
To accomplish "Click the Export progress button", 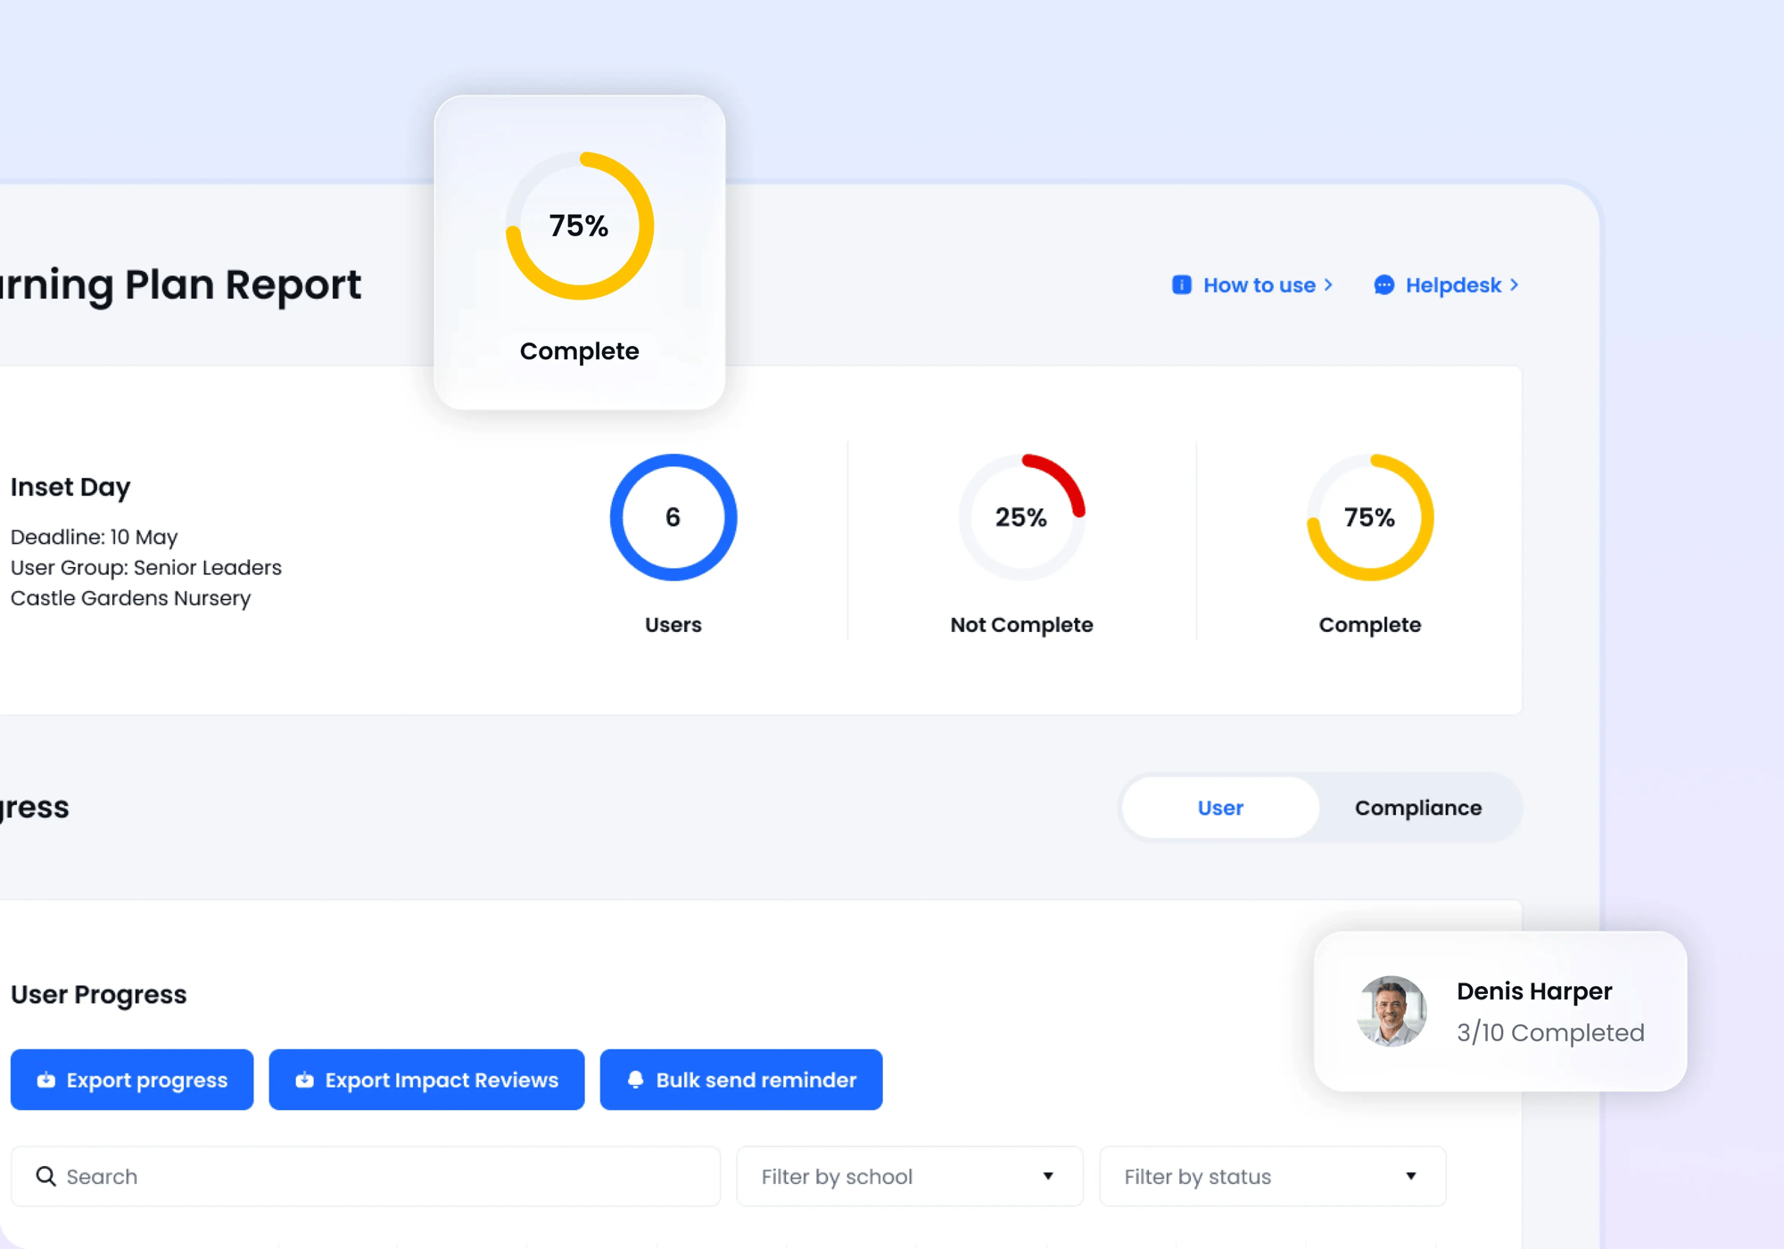I will (x=132, y=1080).
